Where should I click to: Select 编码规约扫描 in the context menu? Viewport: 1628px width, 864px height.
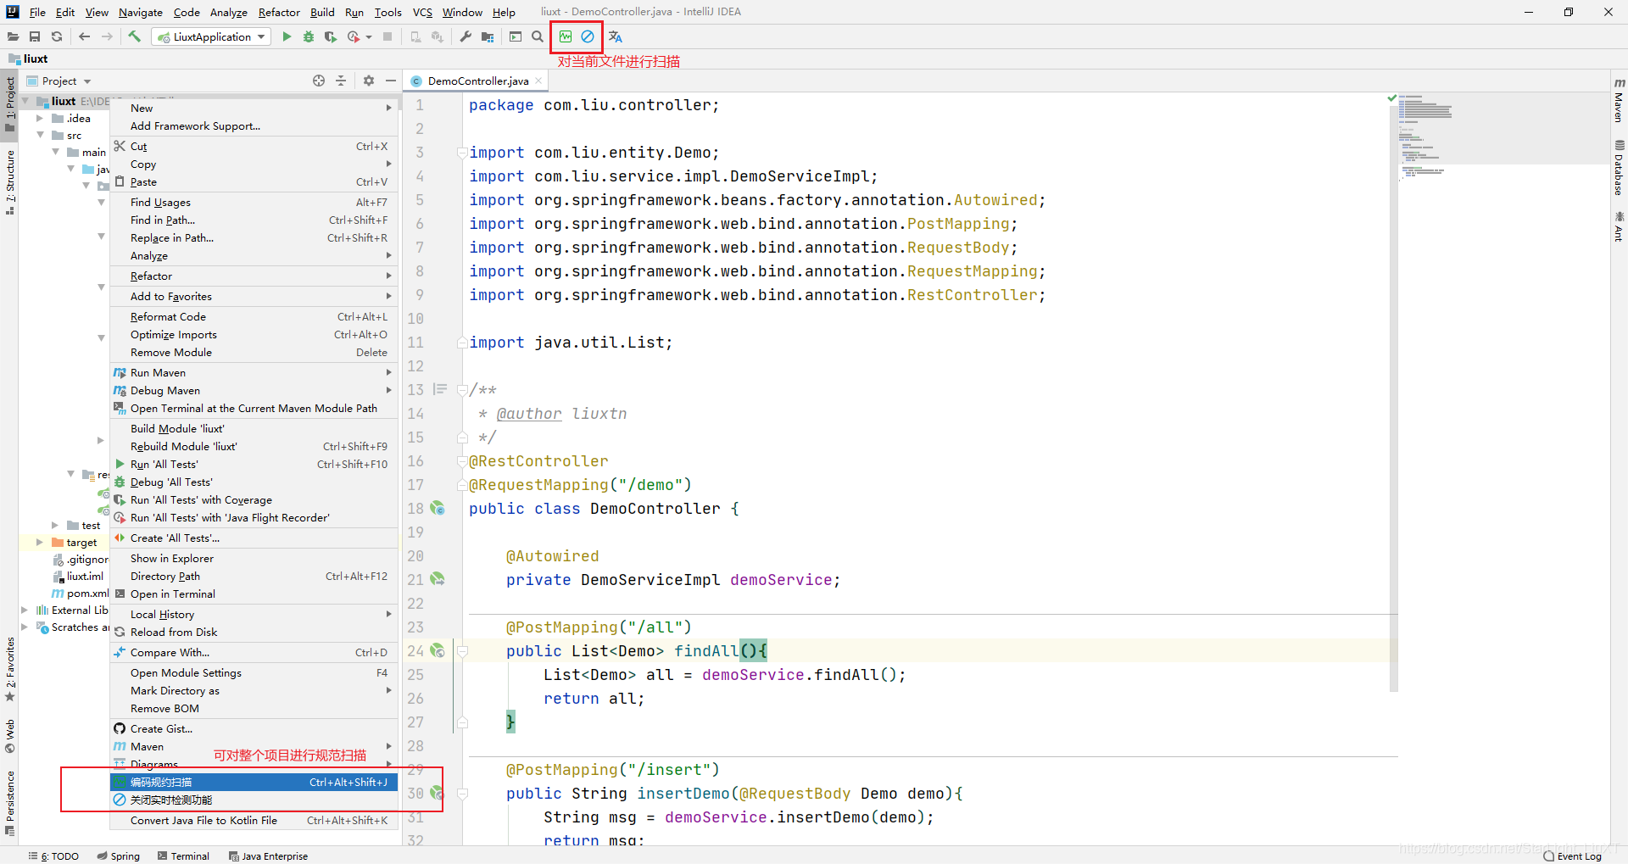[254, 782]
